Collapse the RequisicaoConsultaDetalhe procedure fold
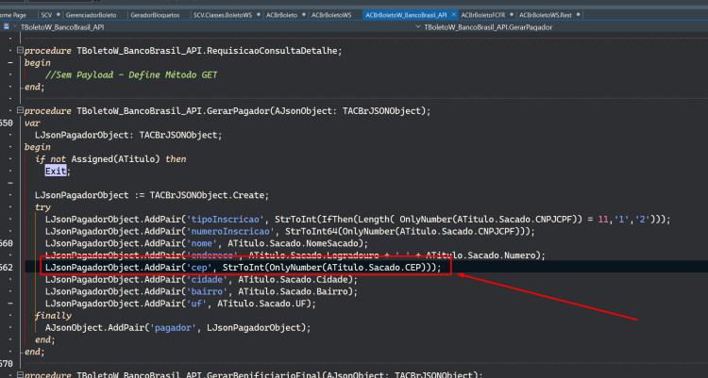Screen dimensions: 708x378 coord(20,50)
